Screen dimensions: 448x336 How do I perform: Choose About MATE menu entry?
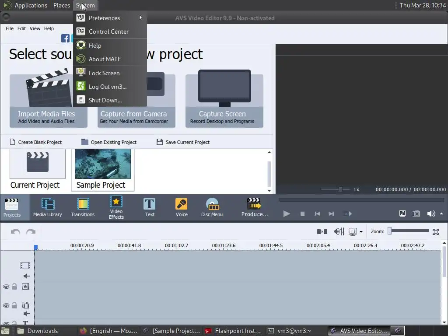coord(110,59)
